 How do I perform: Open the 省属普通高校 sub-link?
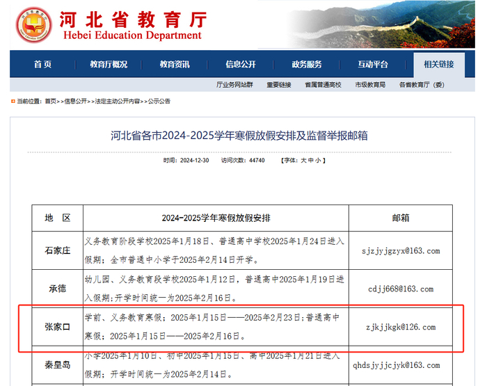point(323,85)
